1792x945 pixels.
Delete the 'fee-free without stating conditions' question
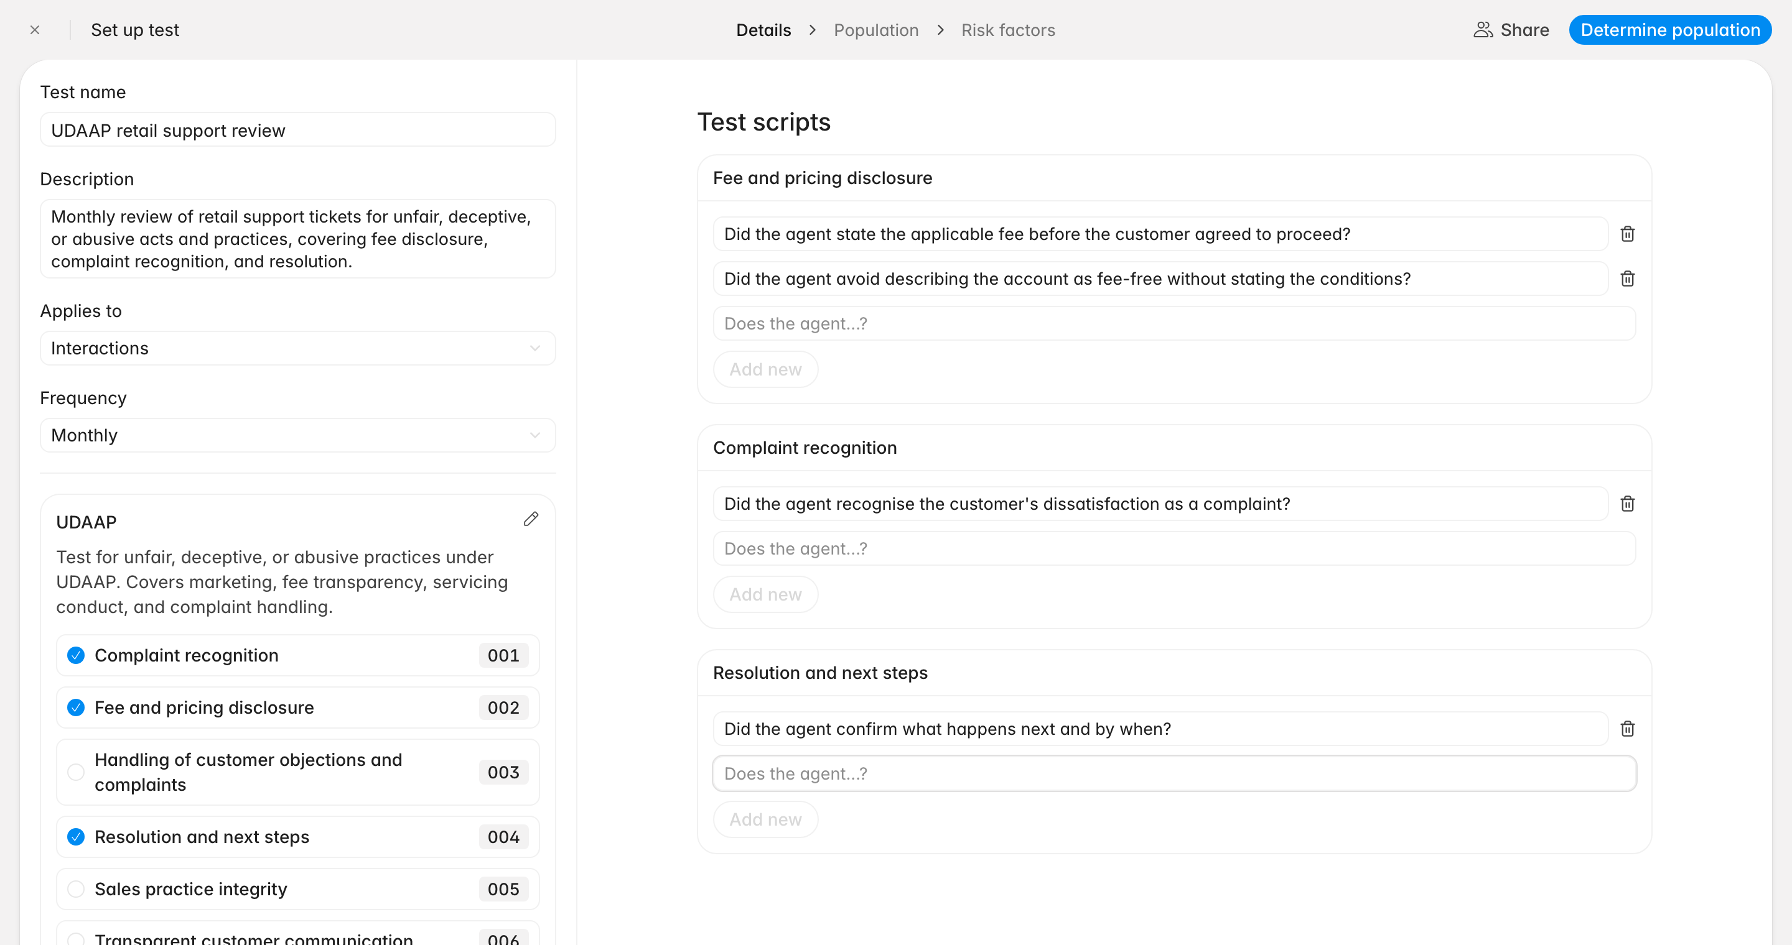pos(1627,279)
